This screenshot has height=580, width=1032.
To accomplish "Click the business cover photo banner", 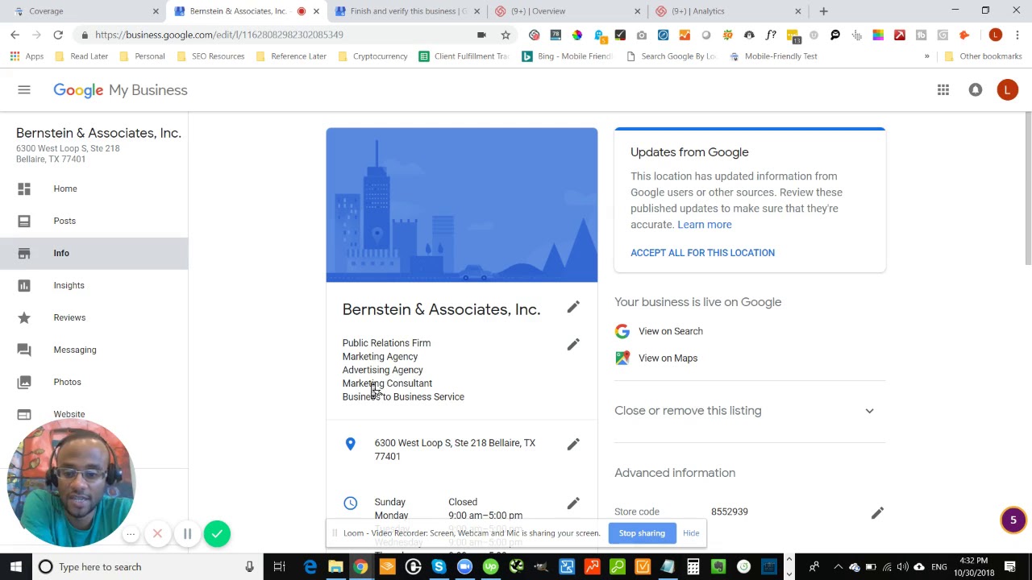I will (462, 205).
